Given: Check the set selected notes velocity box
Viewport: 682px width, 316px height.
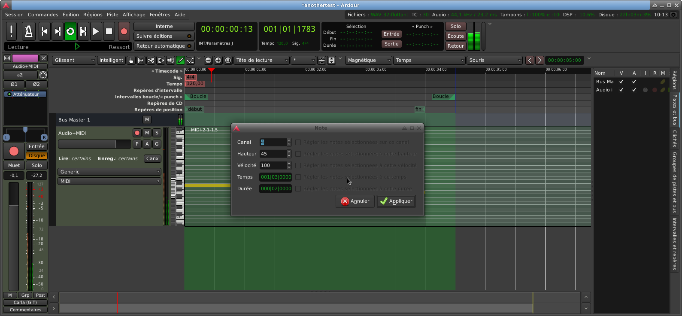Looking at the screenshot, I should [298, 165].
